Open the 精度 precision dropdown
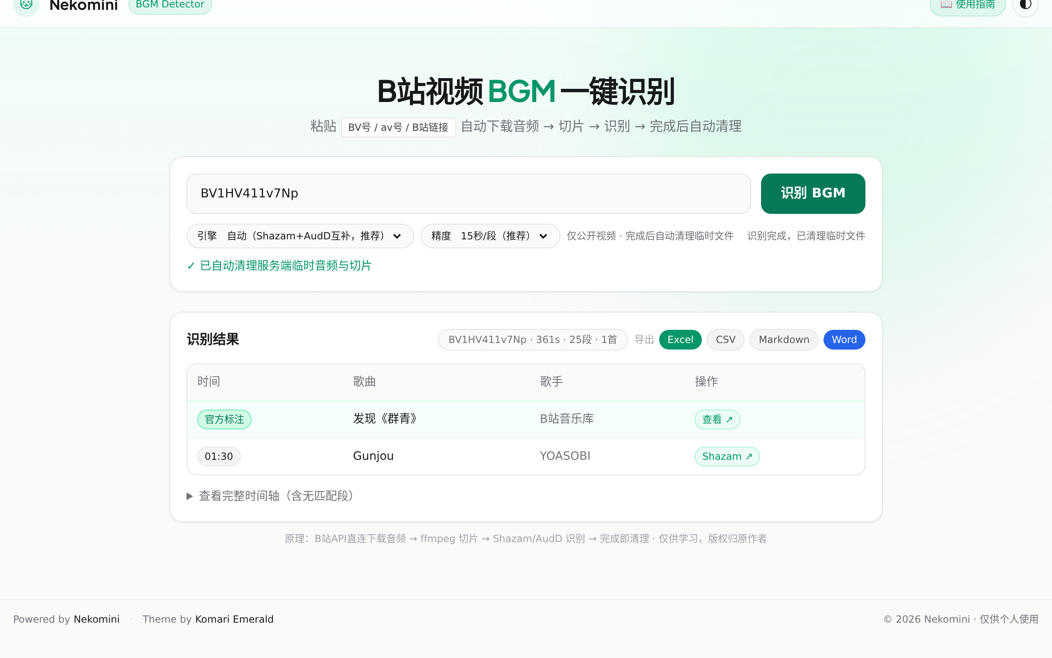The width and height of the screenshot is (1052, 658). tap(490, 236)
